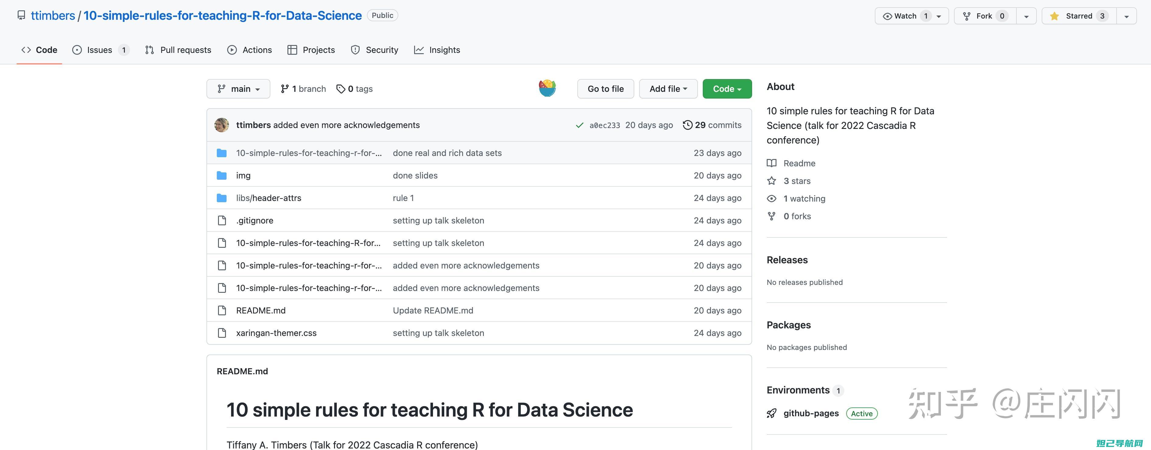The image size is (1151, 450).
Task: Click the Issues count badge showing 1
Action: (x=124, y=50)
